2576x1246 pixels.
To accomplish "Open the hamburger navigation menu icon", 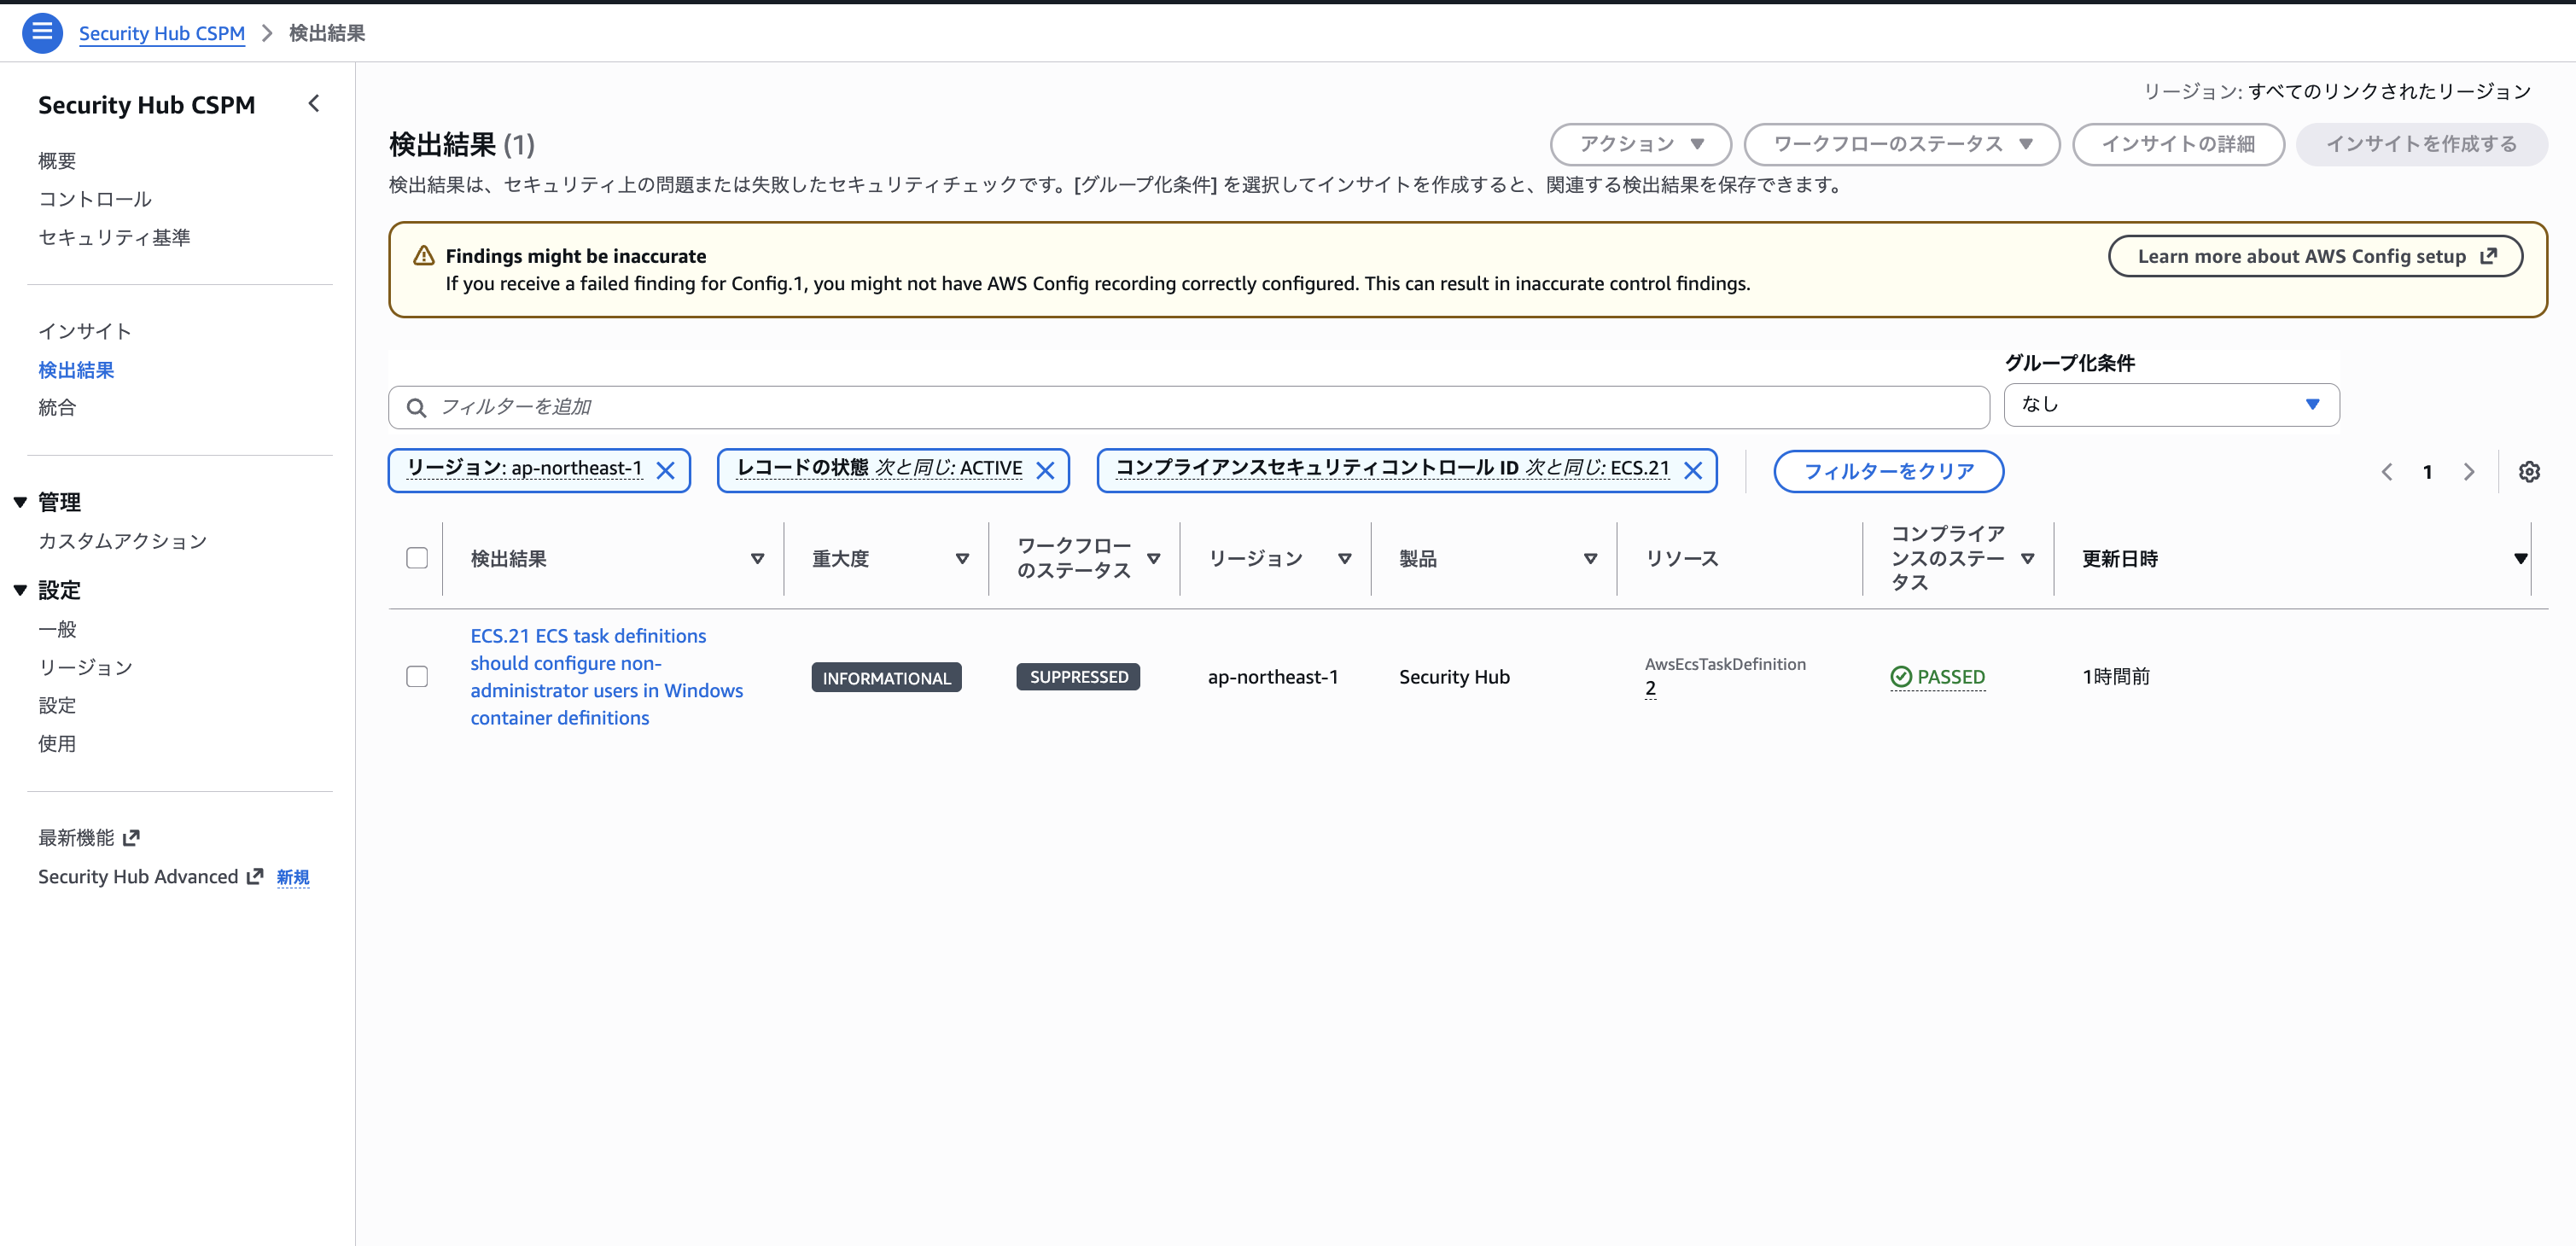I will click(x=42, y=33).
